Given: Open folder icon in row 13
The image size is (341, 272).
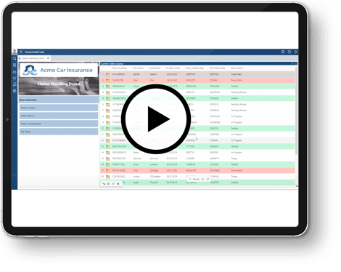Looking at the screenshot, I should tap(108, 146).
